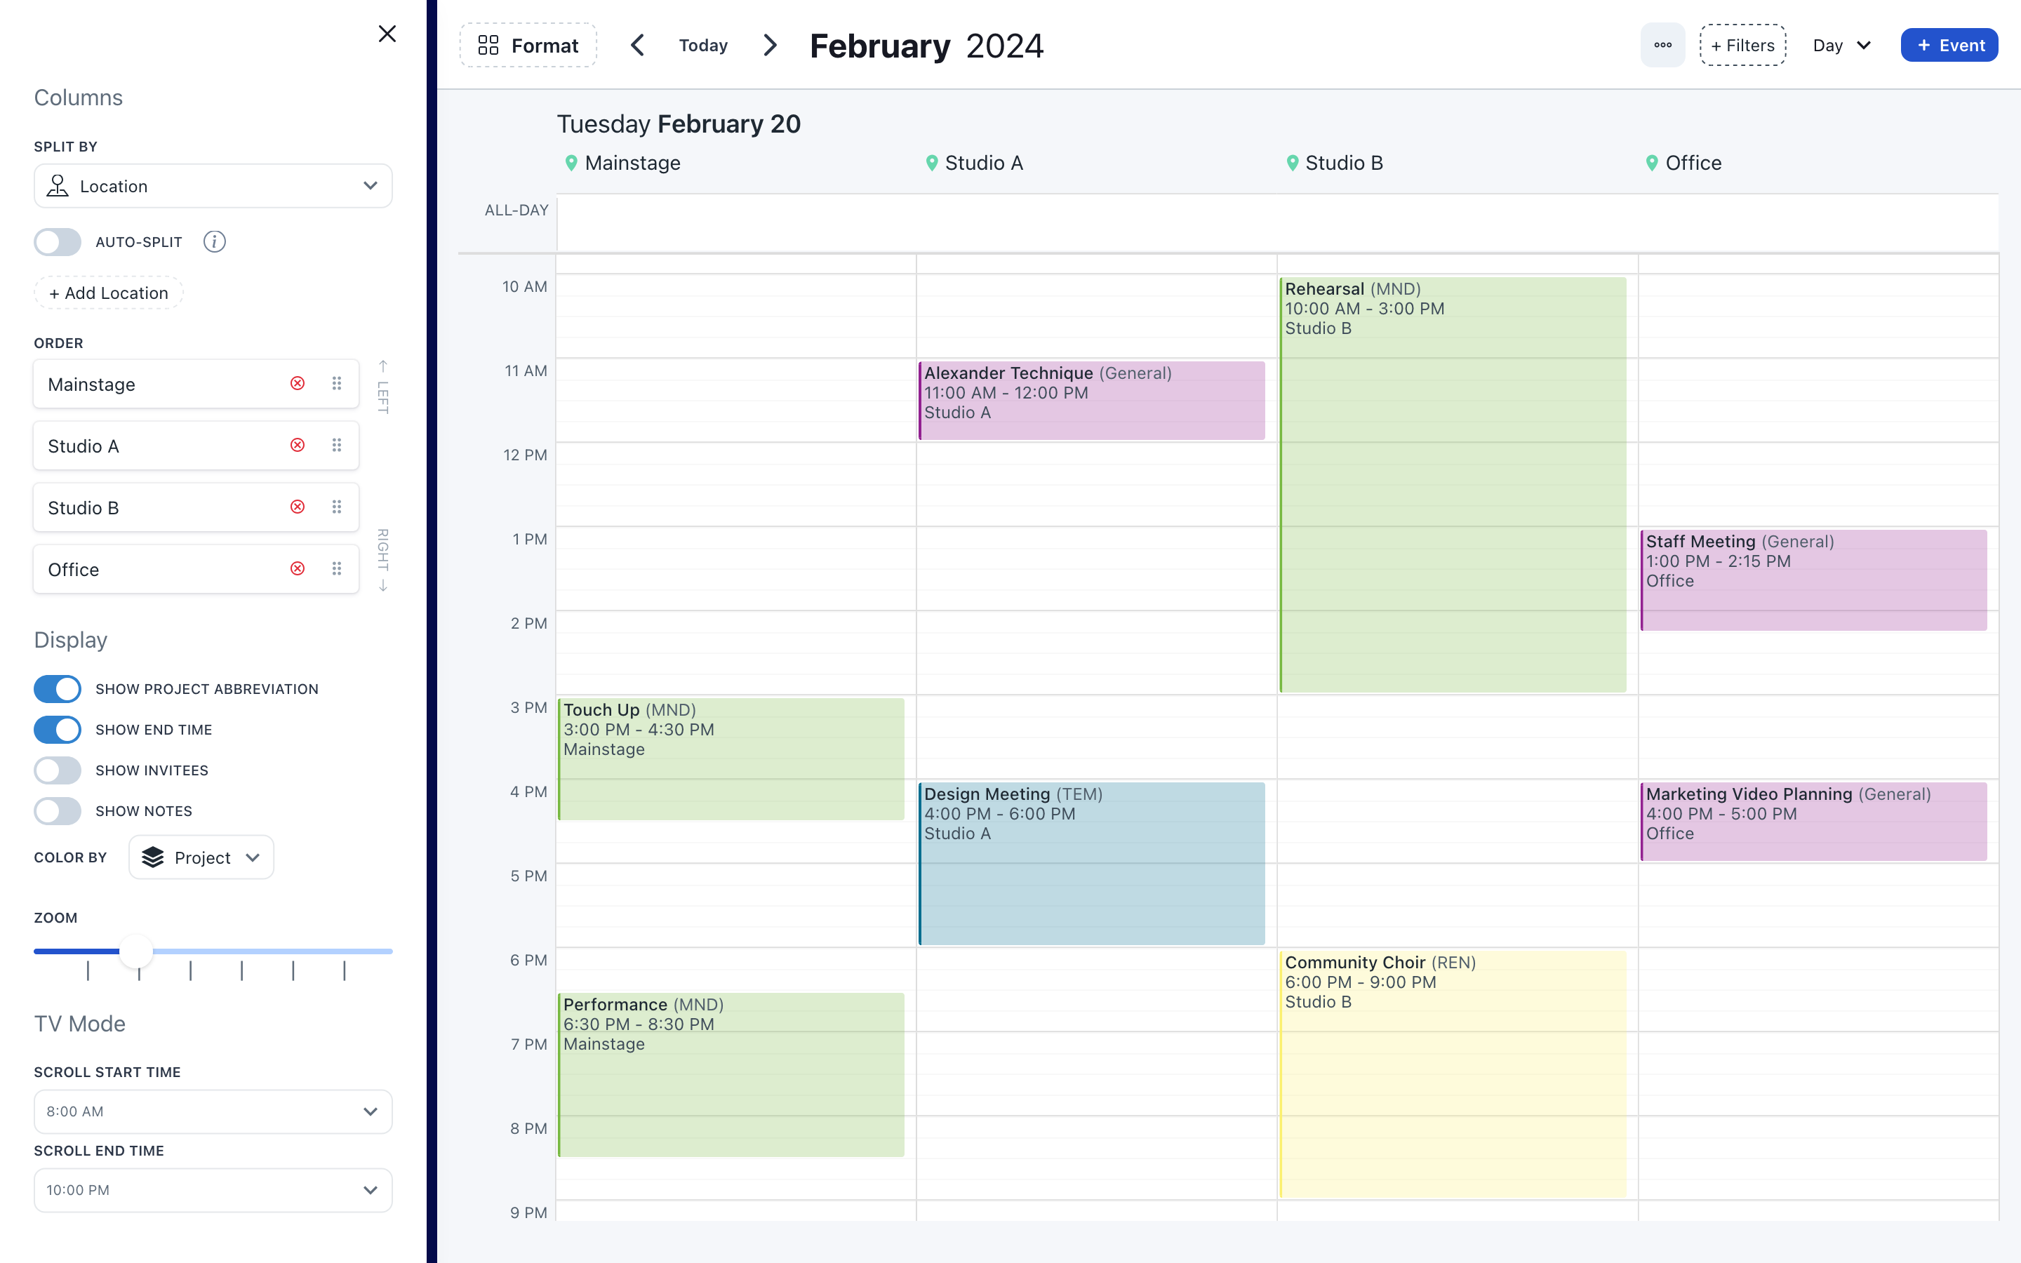
Task: Change the Day view selector
Action: click(x=1841, y=45)
